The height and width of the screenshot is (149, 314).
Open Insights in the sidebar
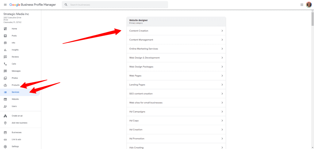[15, 50]
